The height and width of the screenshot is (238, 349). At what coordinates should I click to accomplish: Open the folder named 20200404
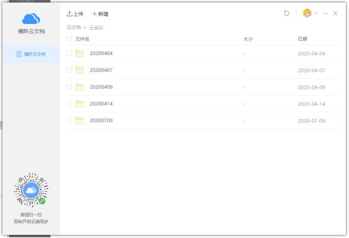coord(101,54)
